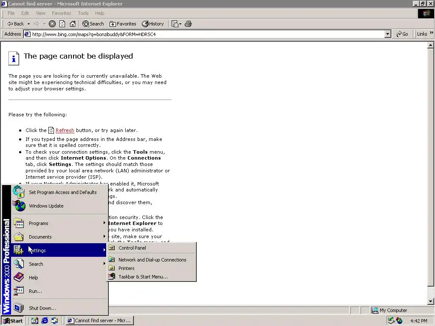Click the Control Panel item icon

[112, 247]
